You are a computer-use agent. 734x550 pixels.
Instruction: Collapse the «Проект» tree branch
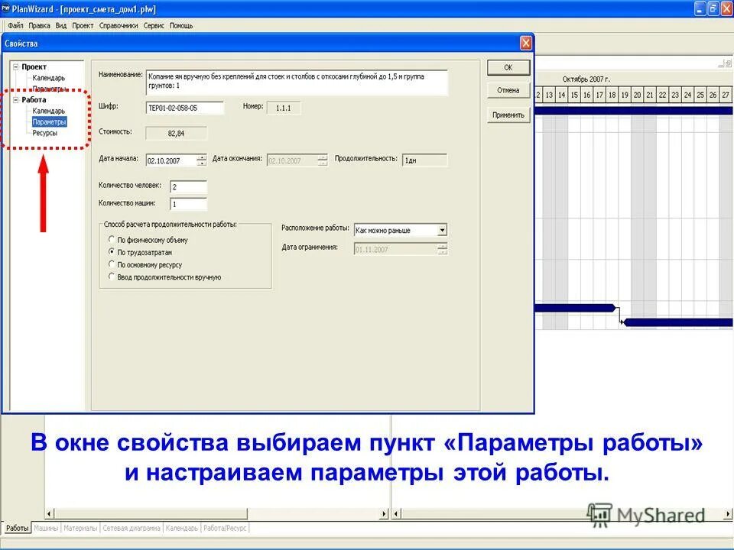15,67
